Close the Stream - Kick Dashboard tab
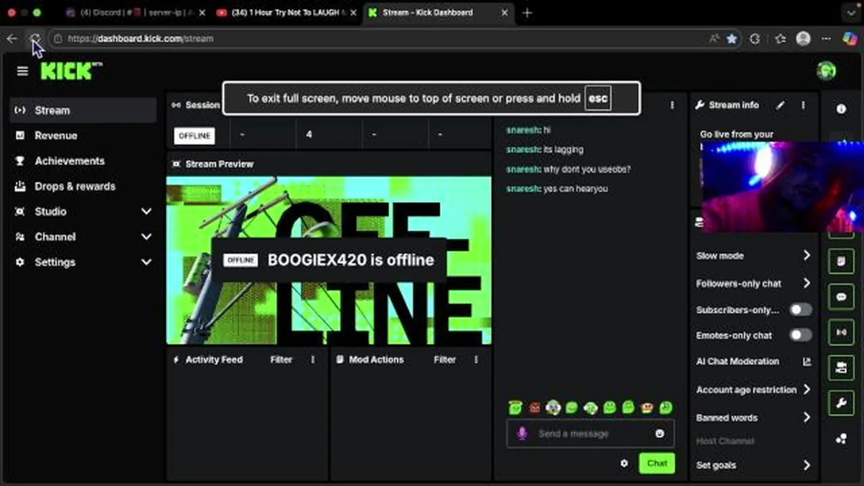Screen dimensions: 864x486 504,12
